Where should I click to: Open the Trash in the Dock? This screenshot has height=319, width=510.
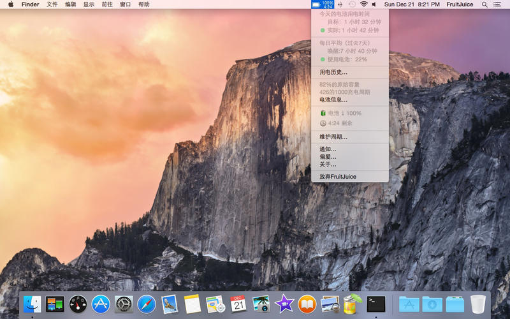(x=477, y=304)
